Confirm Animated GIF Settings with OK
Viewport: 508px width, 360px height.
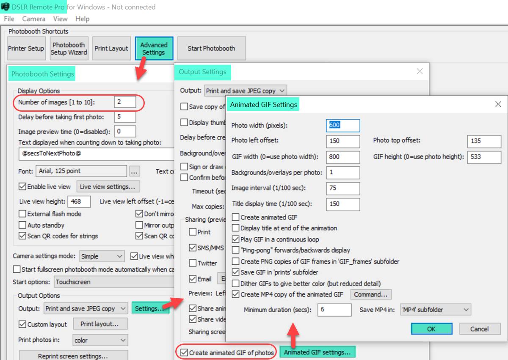tap(431, 329)
